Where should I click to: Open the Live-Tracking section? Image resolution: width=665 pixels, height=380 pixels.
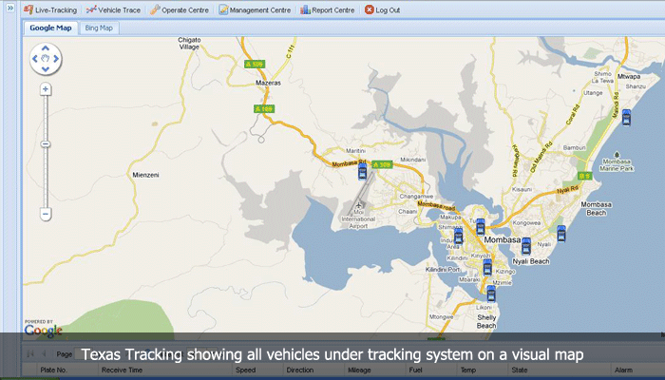(50, 9)
